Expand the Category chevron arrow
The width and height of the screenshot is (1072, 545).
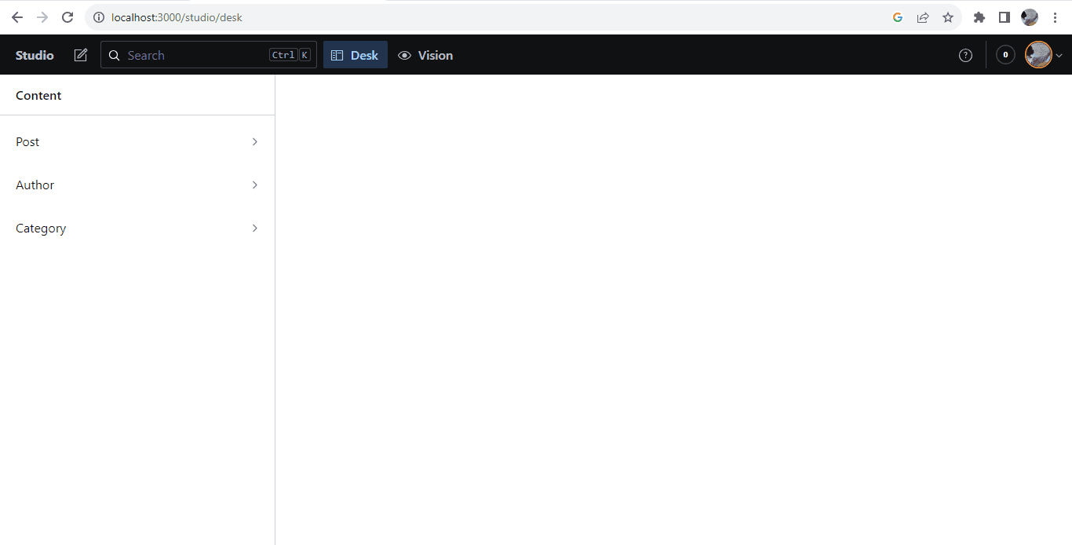coord(254,229)
